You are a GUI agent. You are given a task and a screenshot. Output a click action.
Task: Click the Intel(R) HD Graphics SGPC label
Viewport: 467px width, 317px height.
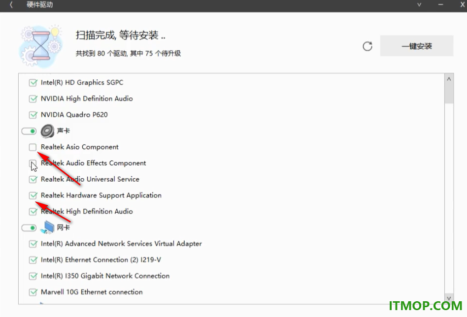click(x=82, y=83)
